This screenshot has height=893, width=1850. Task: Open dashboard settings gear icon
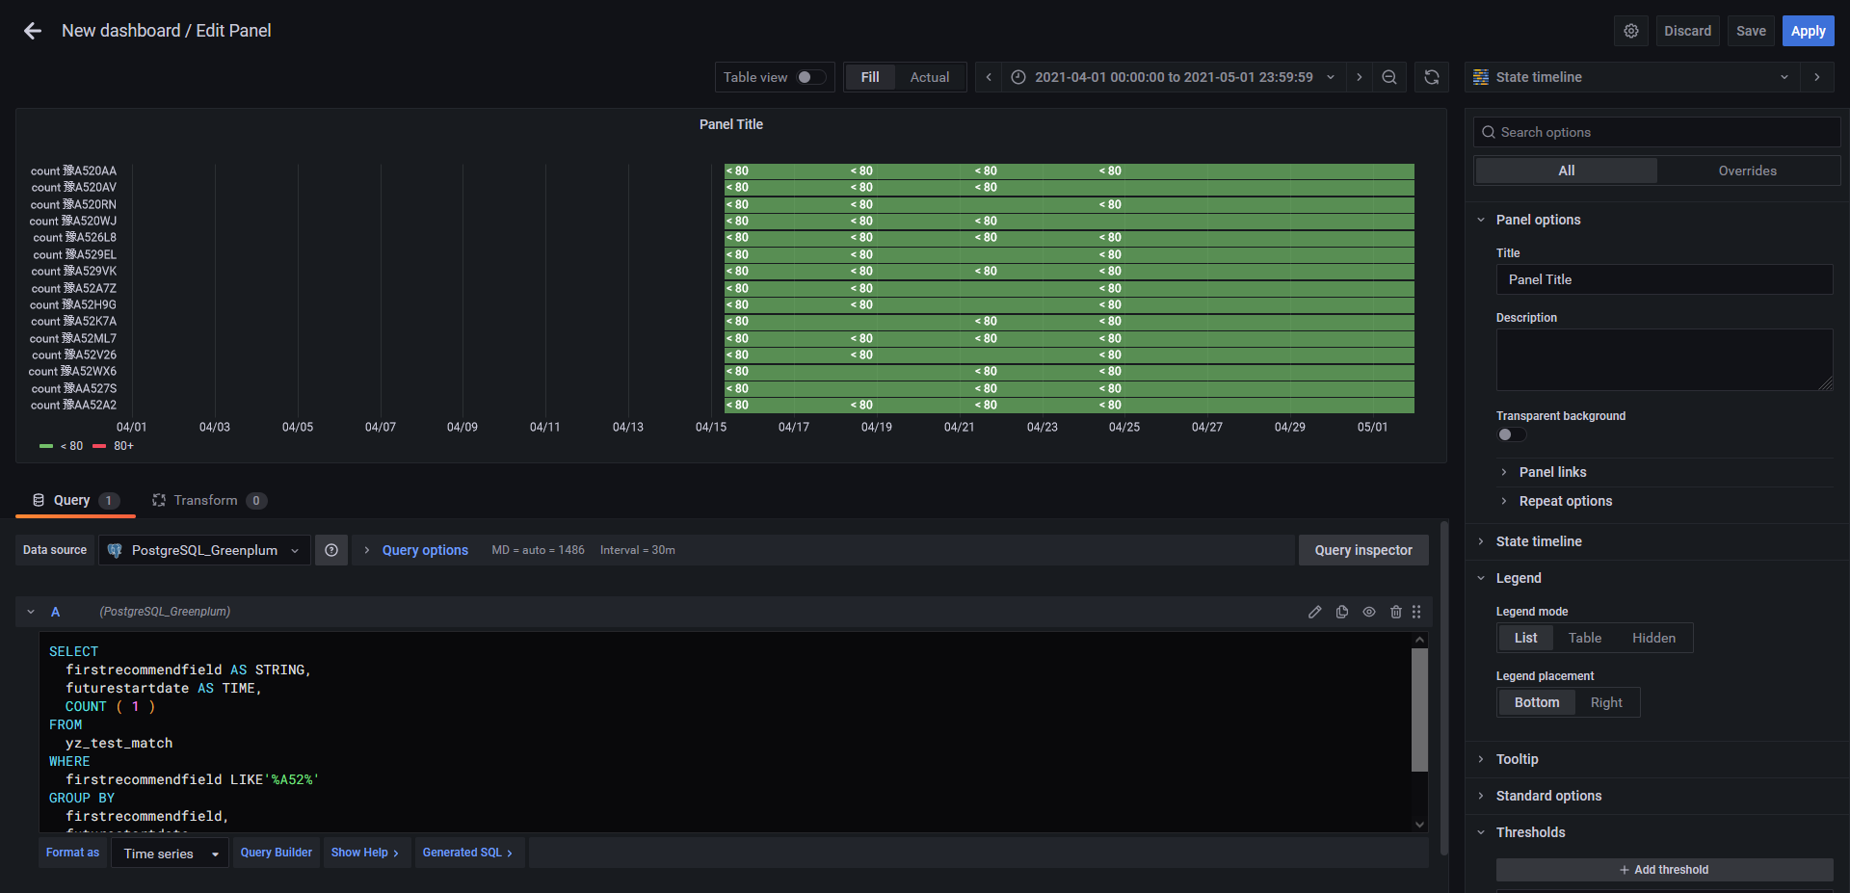1630,31
